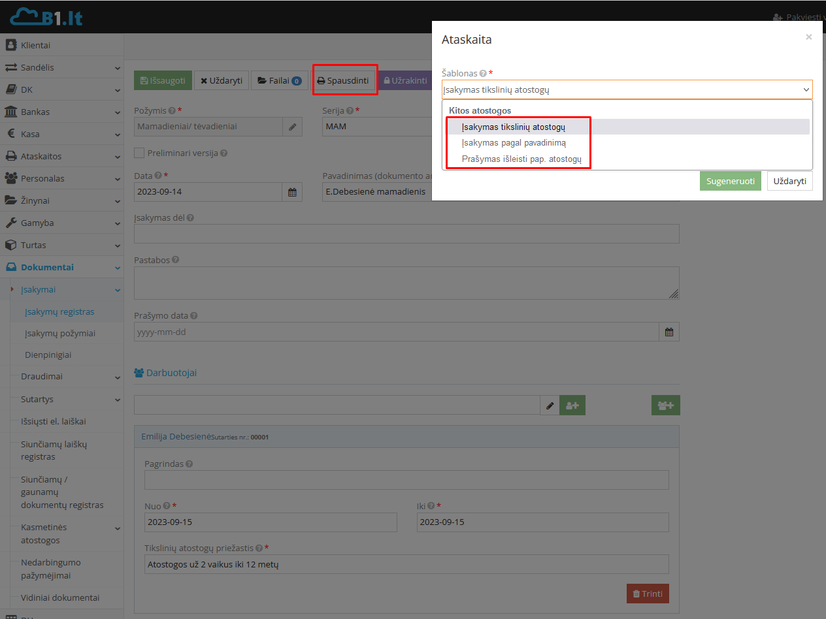
Task: Click the red Trinti button
Action: point(647,594)
